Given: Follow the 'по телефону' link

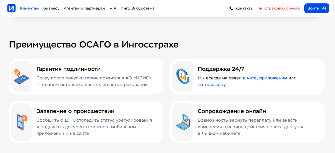Looking at the screenshot, I should pos(212,85).
